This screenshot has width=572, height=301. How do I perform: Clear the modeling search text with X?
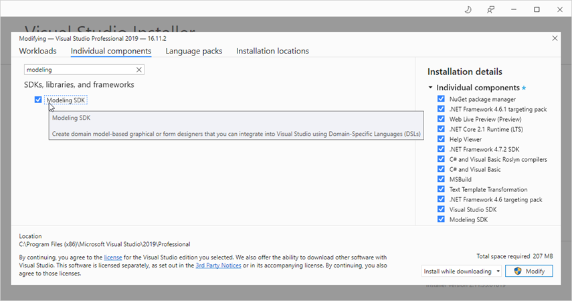pos(139,70)
